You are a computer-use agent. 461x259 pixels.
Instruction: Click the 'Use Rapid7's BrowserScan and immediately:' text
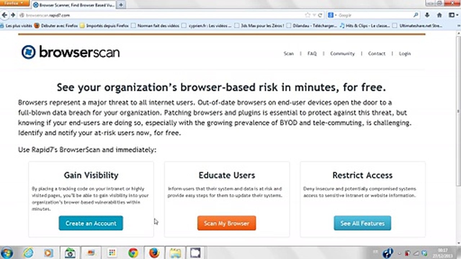click(87, 150)
